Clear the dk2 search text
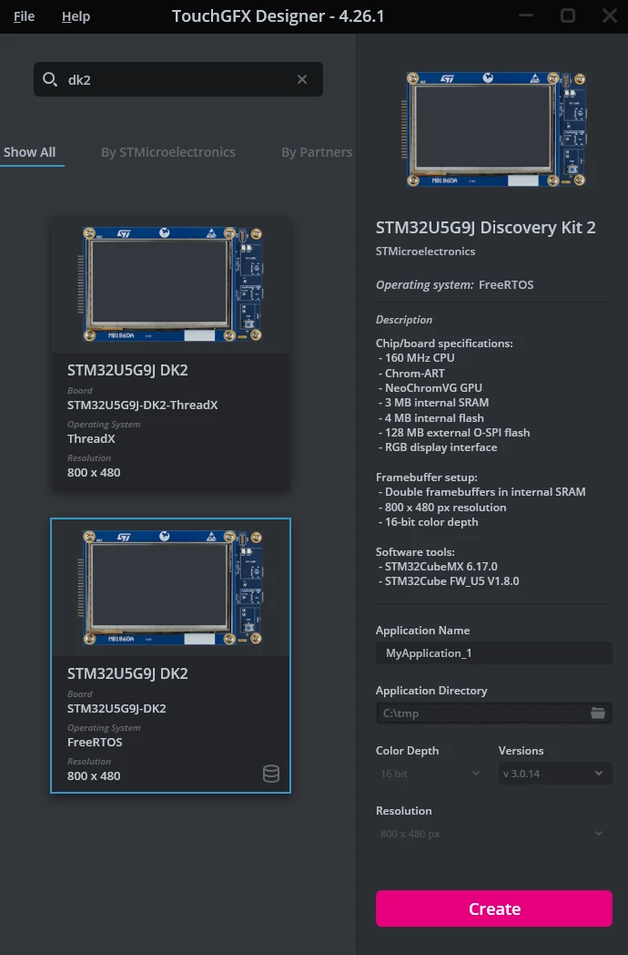Screen dimensions: 628x955 point(302,79)
